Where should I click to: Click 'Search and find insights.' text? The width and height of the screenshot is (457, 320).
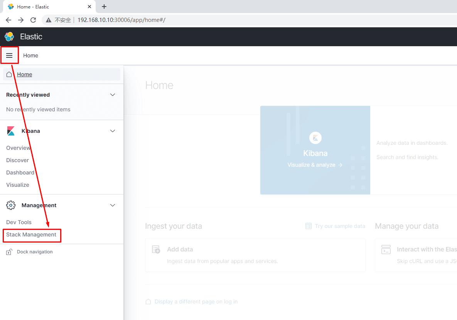click(408, 157)
